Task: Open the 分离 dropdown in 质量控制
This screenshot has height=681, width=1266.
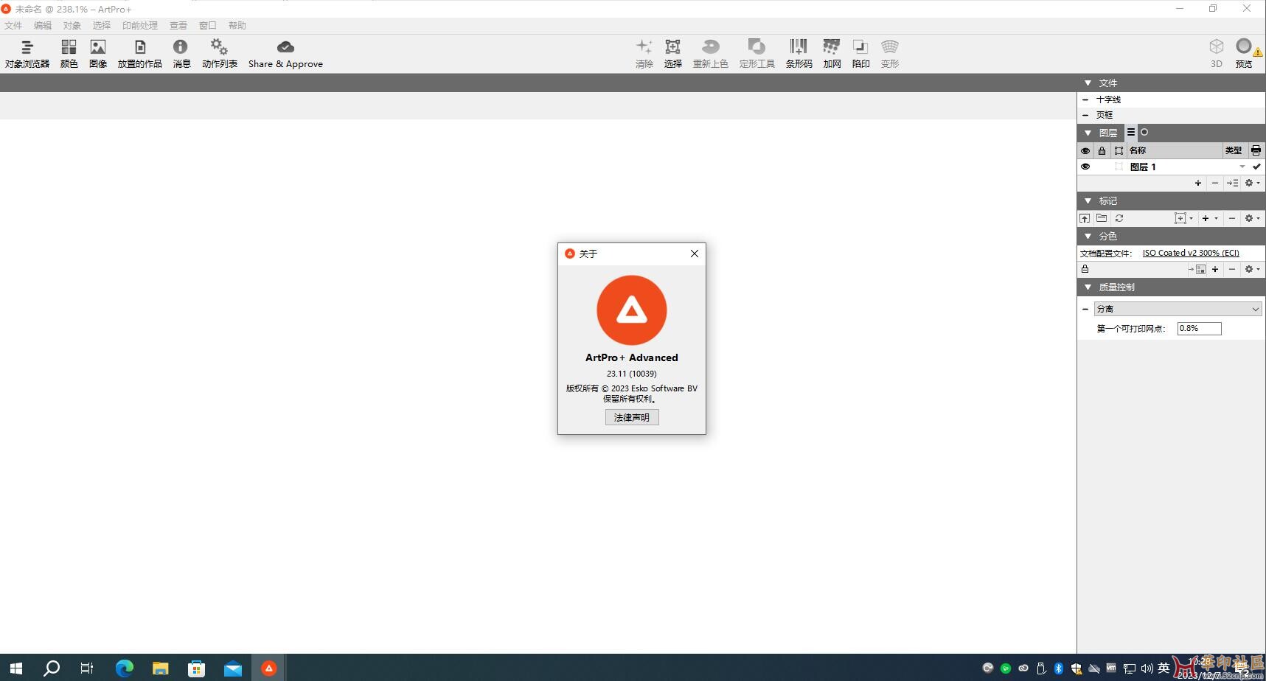Action: coord(1178,309)
